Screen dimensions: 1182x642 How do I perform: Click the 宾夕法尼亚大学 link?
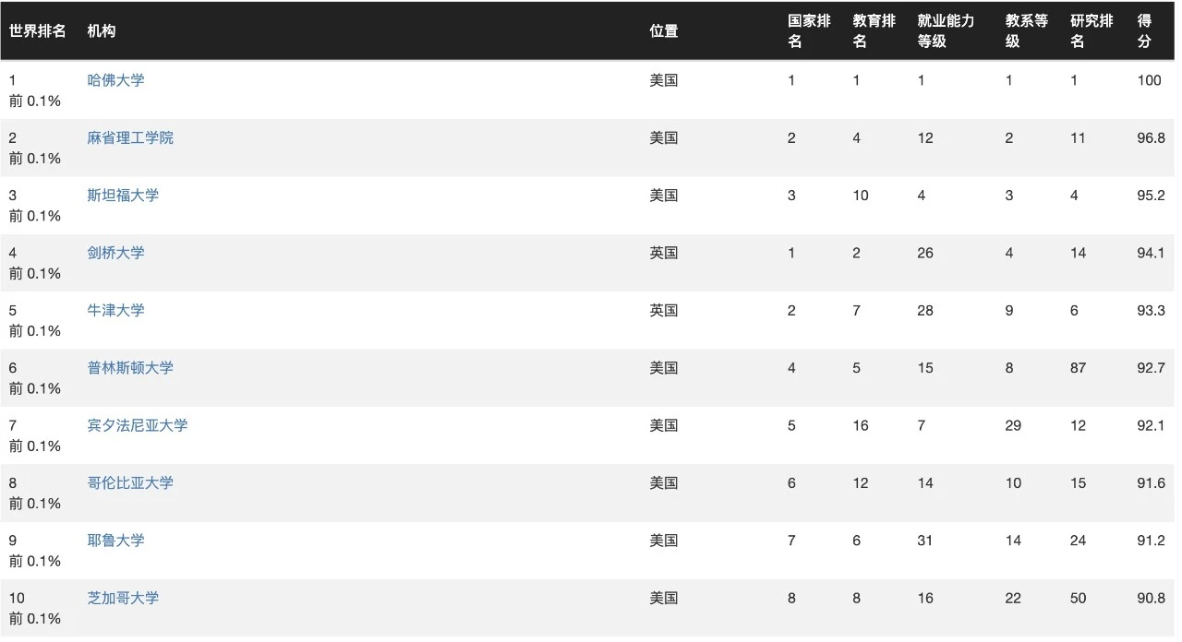click(x=138, y=425)
